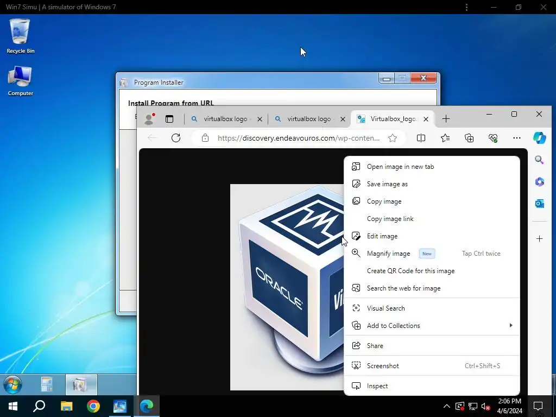Open sidebar search icon

coord(539,160)
